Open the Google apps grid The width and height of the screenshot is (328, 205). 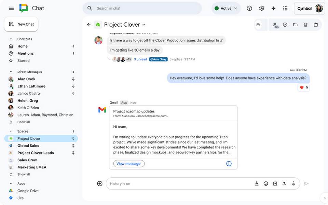tap(285, 9)
